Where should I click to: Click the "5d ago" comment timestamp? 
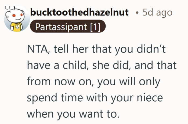click(x=157, y=12)
